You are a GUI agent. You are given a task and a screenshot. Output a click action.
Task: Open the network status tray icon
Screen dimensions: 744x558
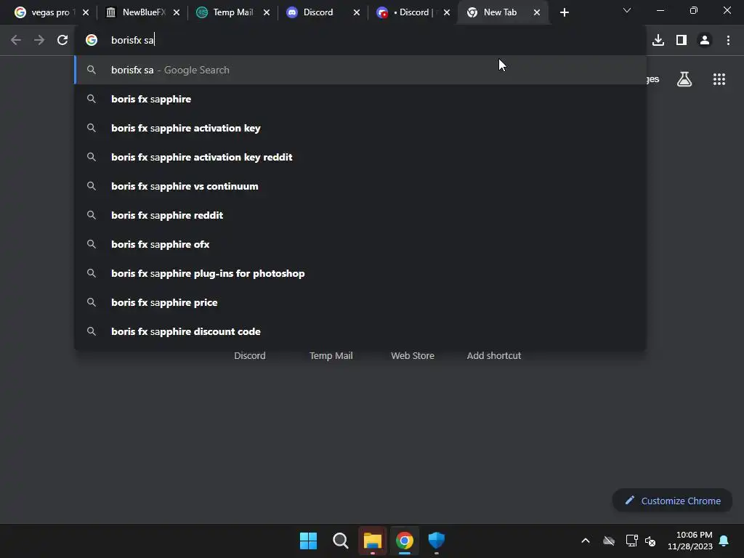click(631, 541)
